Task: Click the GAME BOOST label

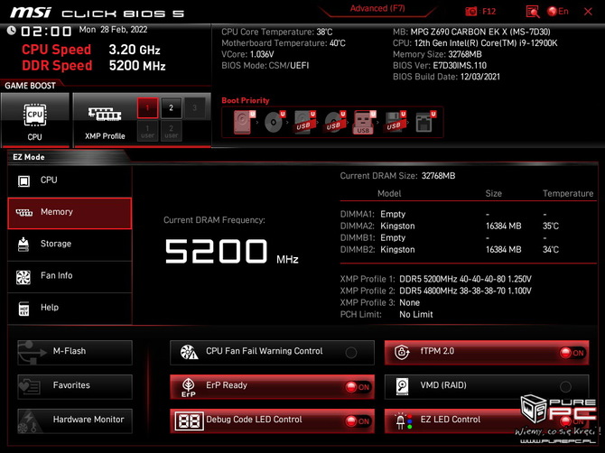Action: 30,86
